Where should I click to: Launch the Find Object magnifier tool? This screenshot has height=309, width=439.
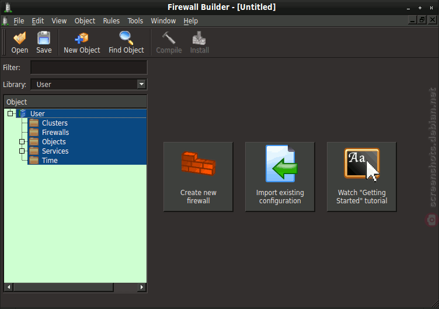(x=126, y=42)
